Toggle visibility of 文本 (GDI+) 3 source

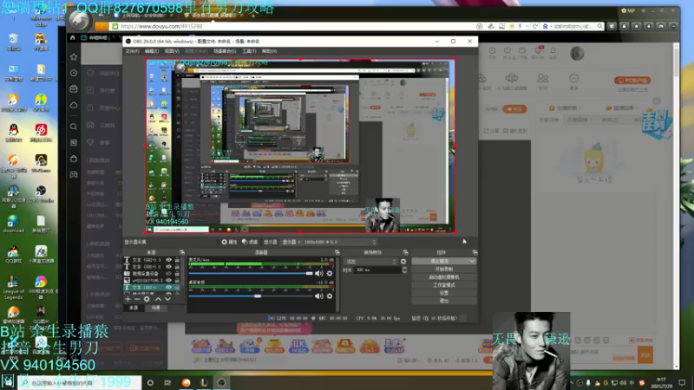tap(168, 260)
